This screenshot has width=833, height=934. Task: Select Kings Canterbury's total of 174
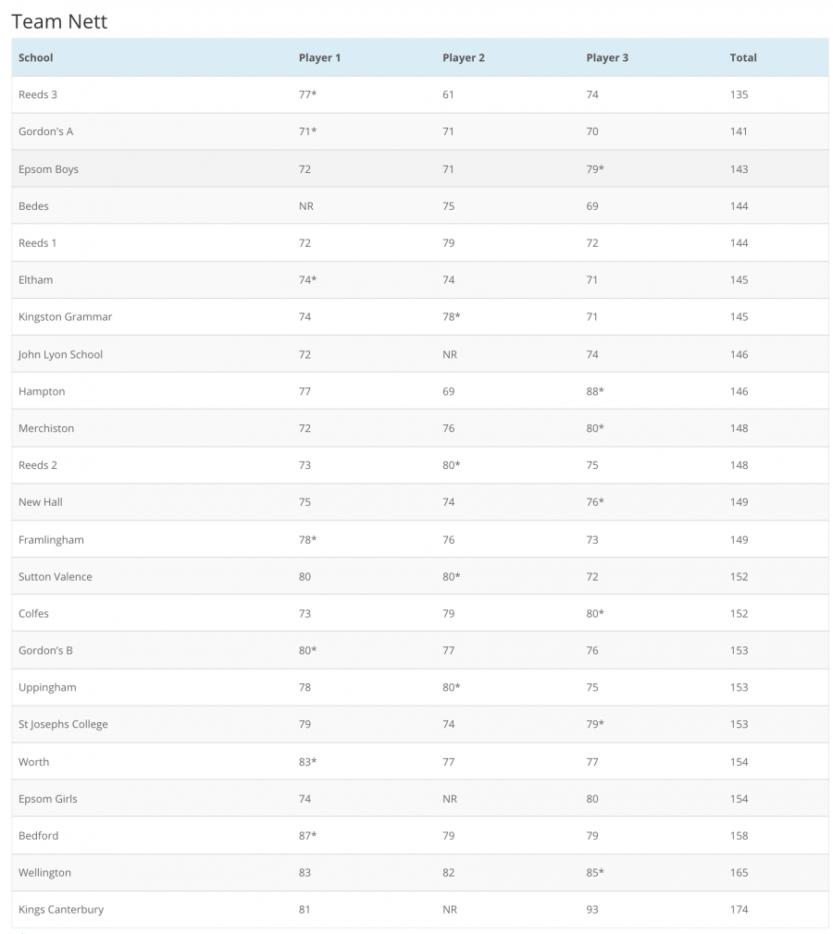pos(739,909)
